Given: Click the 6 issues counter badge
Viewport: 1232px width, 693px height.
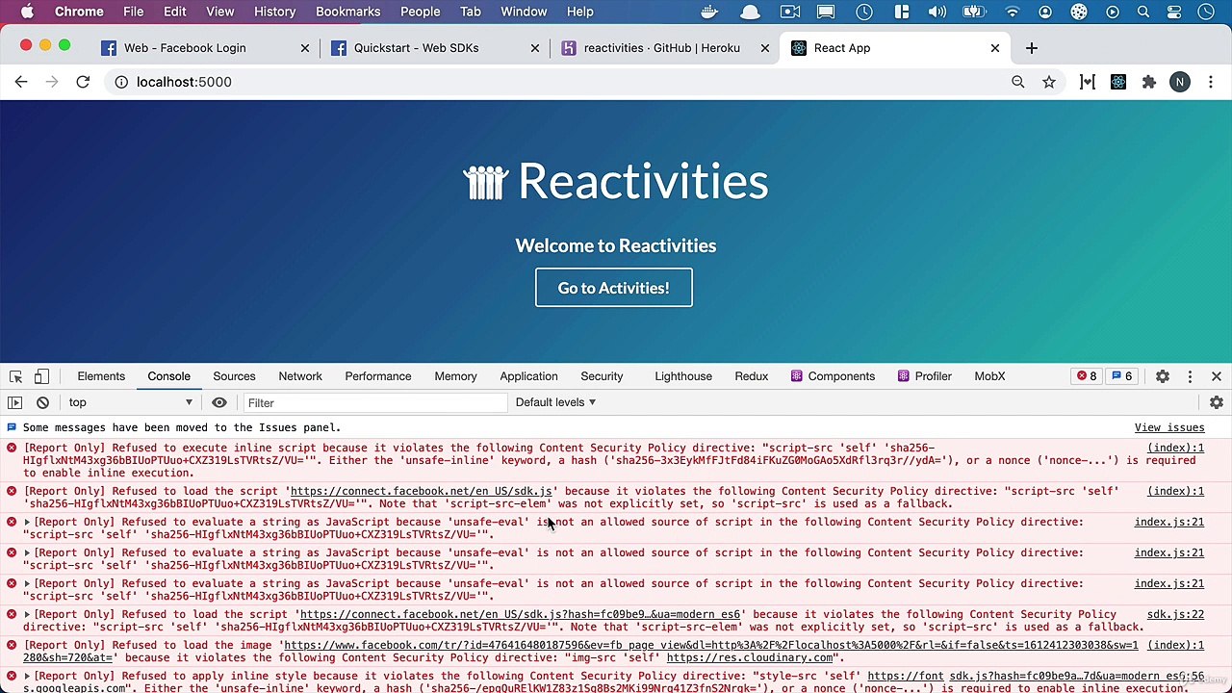Looking at the screenshot, I should pyautogui.click(x=1122, y=376).
